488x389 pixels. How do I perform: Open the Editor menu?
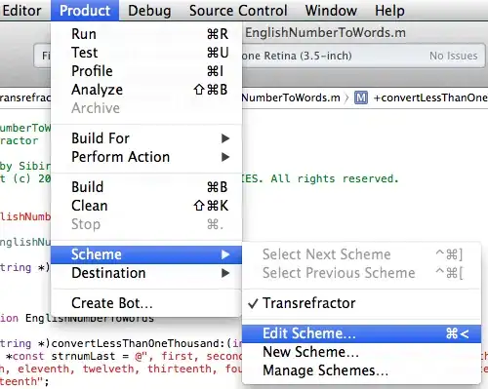pyautogui.click(x=21, y=11)
